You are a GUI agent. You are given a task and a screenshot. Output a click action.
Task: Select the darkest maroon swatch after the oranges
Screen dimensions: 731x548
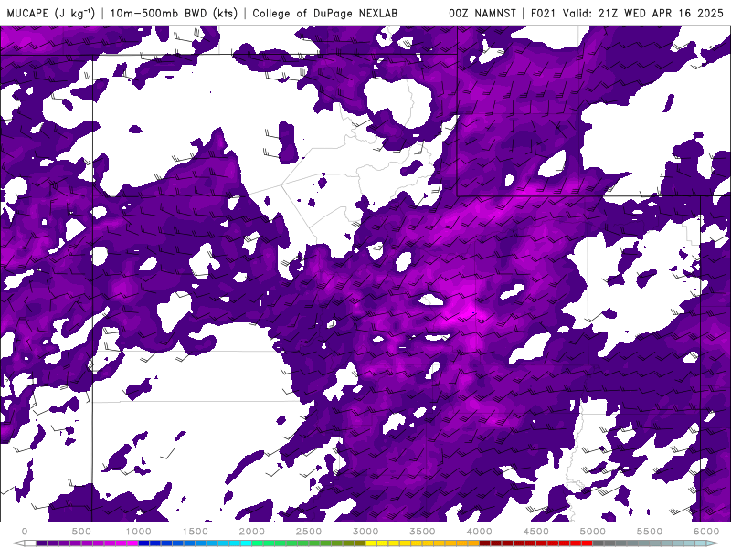pos(485,543)
